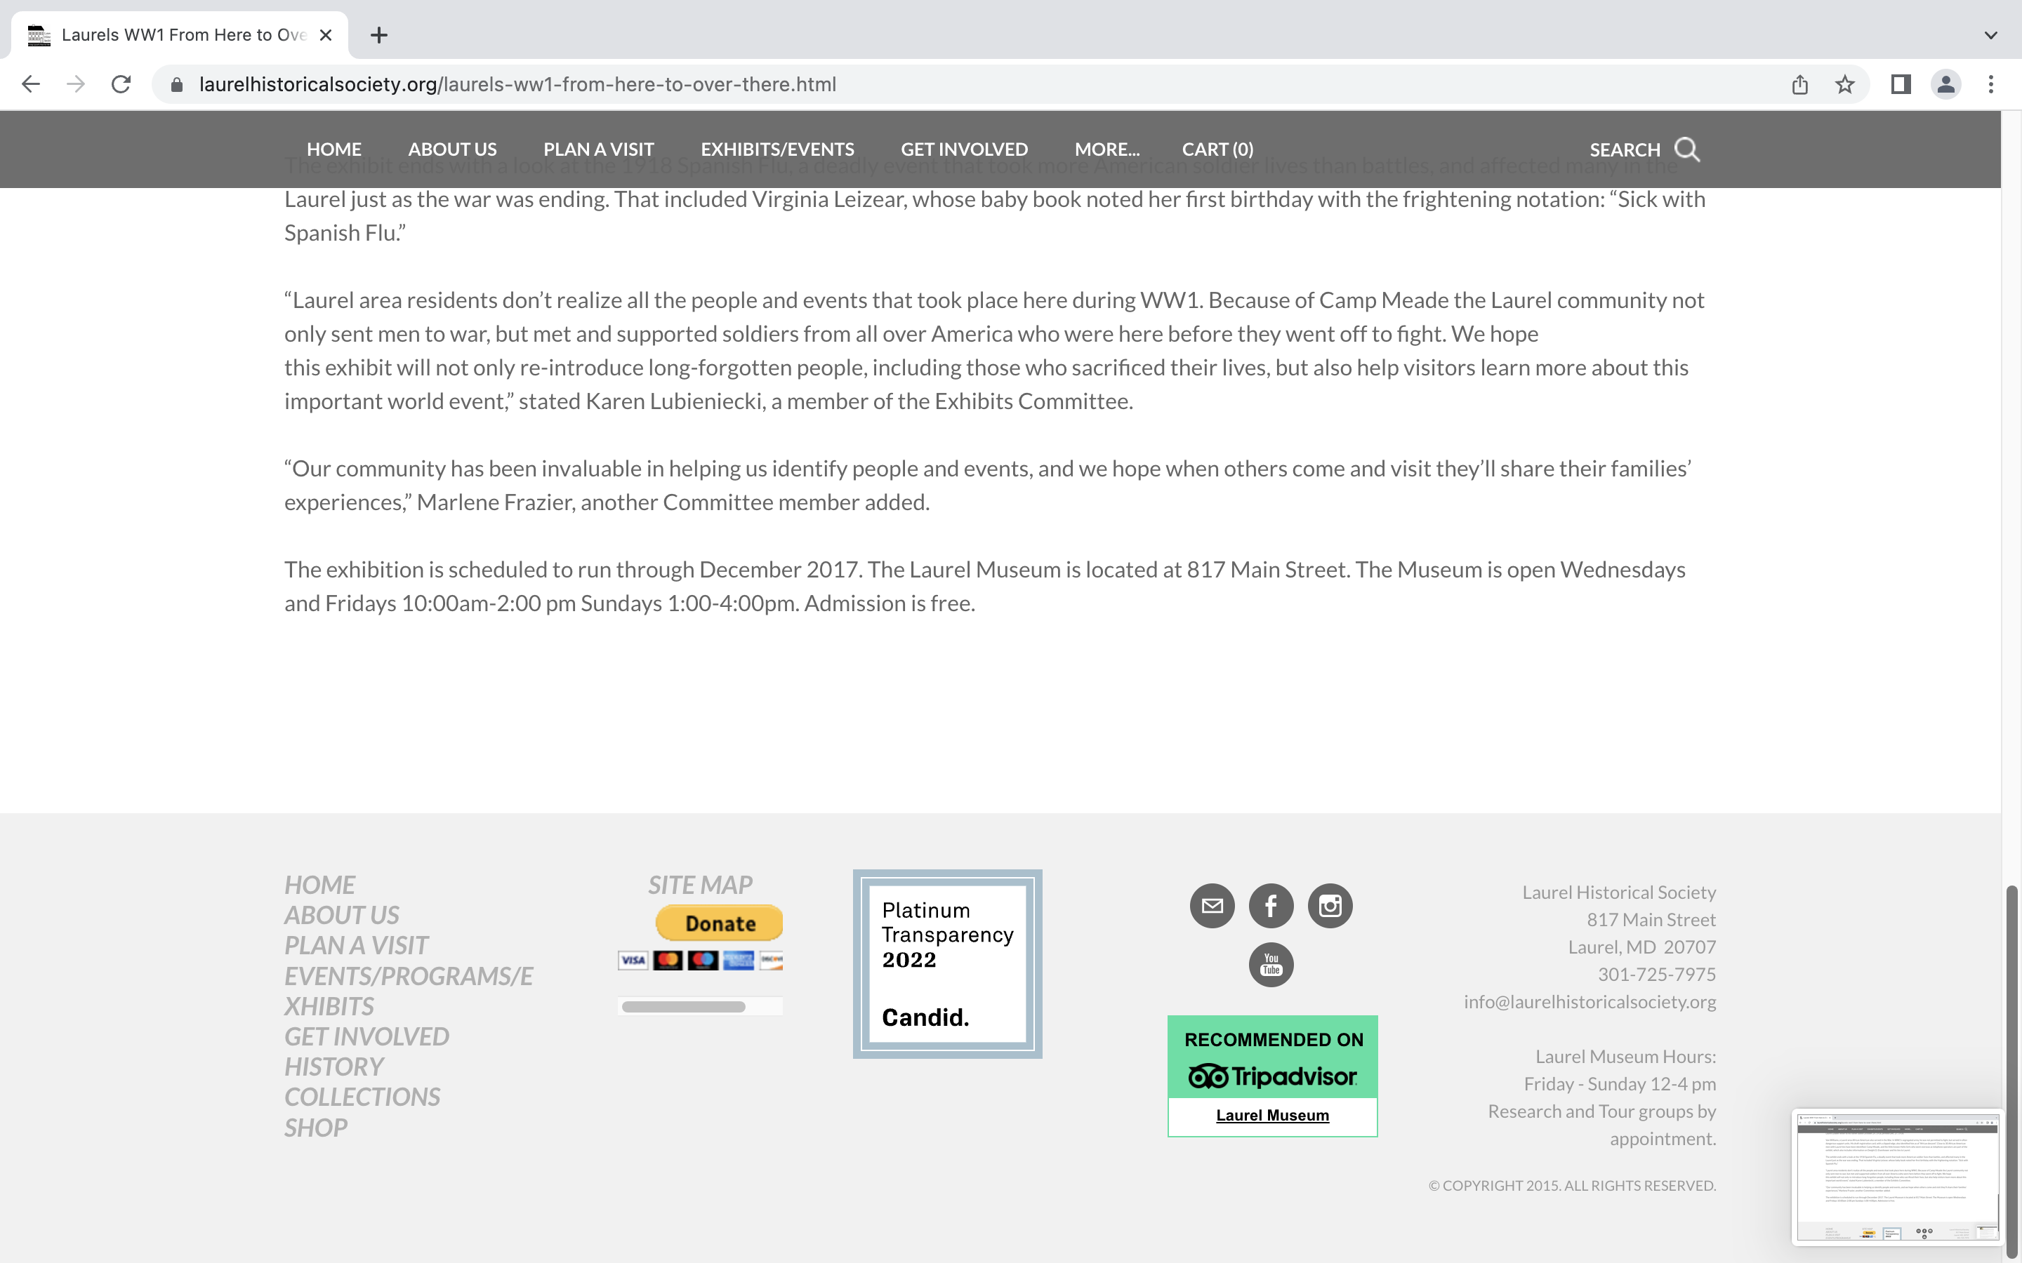Click the email envelope social icon
This screenshot has width=2022, height=1263.
coord(1212,905)
